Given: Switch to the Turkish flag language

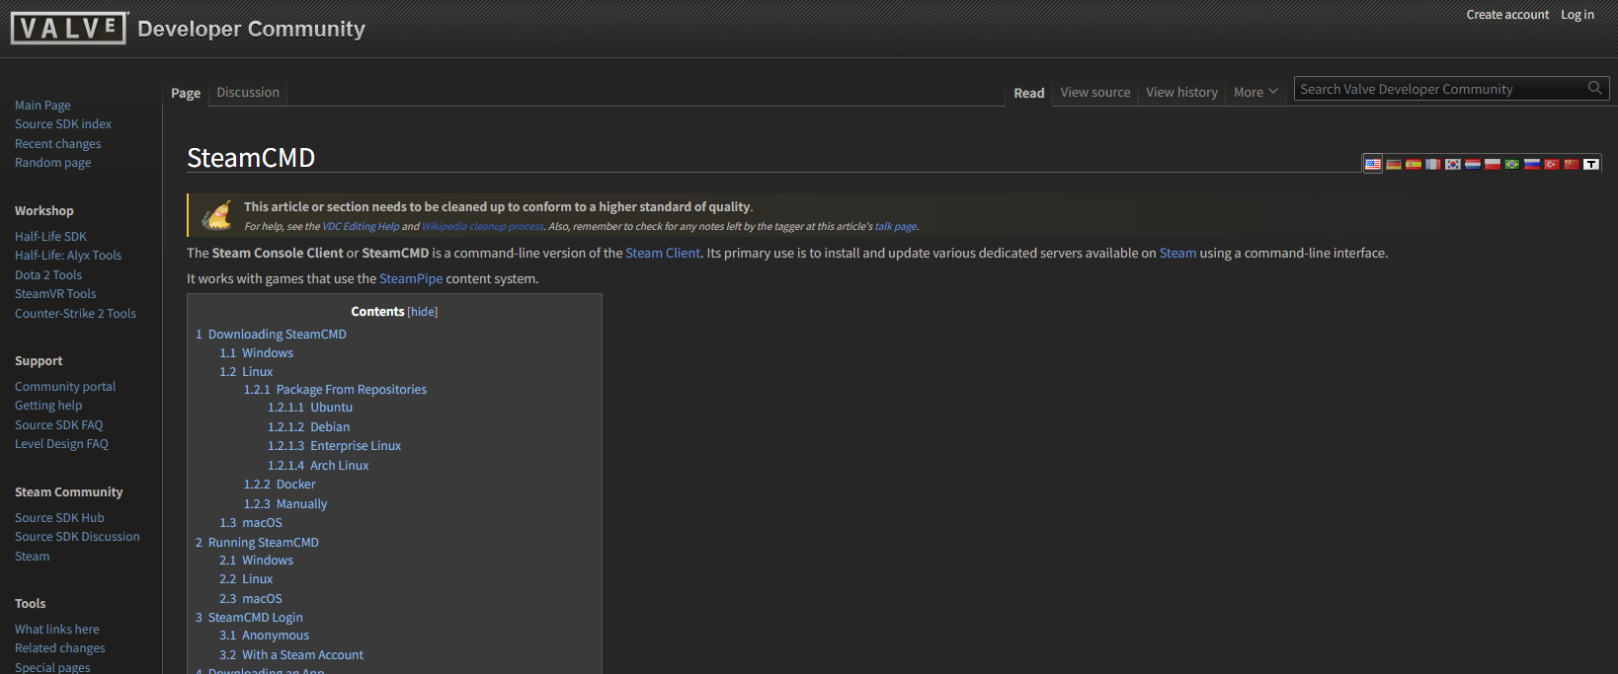Looking at the screenshot, I should (1552, 164).
